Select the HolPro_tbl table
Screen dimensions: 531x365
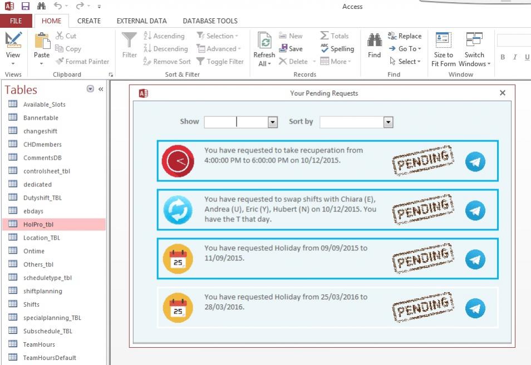[x=54, y=224]
